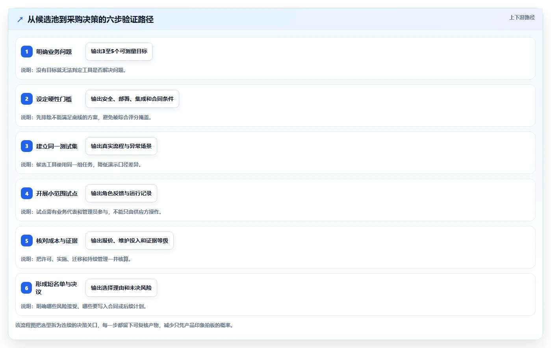551x348 pixels.
Task: Select step number 6 badge
Action: pyautogui.click(x=27, y=288)
